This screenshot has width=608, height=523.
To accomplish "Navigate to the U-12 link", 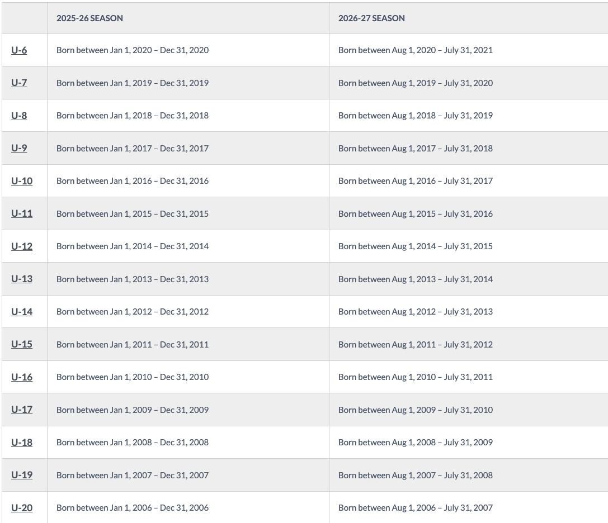I will click(22, 246).
